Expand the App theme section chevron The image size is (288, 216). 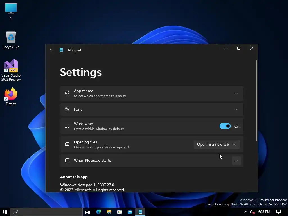click(x=236, y=94)
